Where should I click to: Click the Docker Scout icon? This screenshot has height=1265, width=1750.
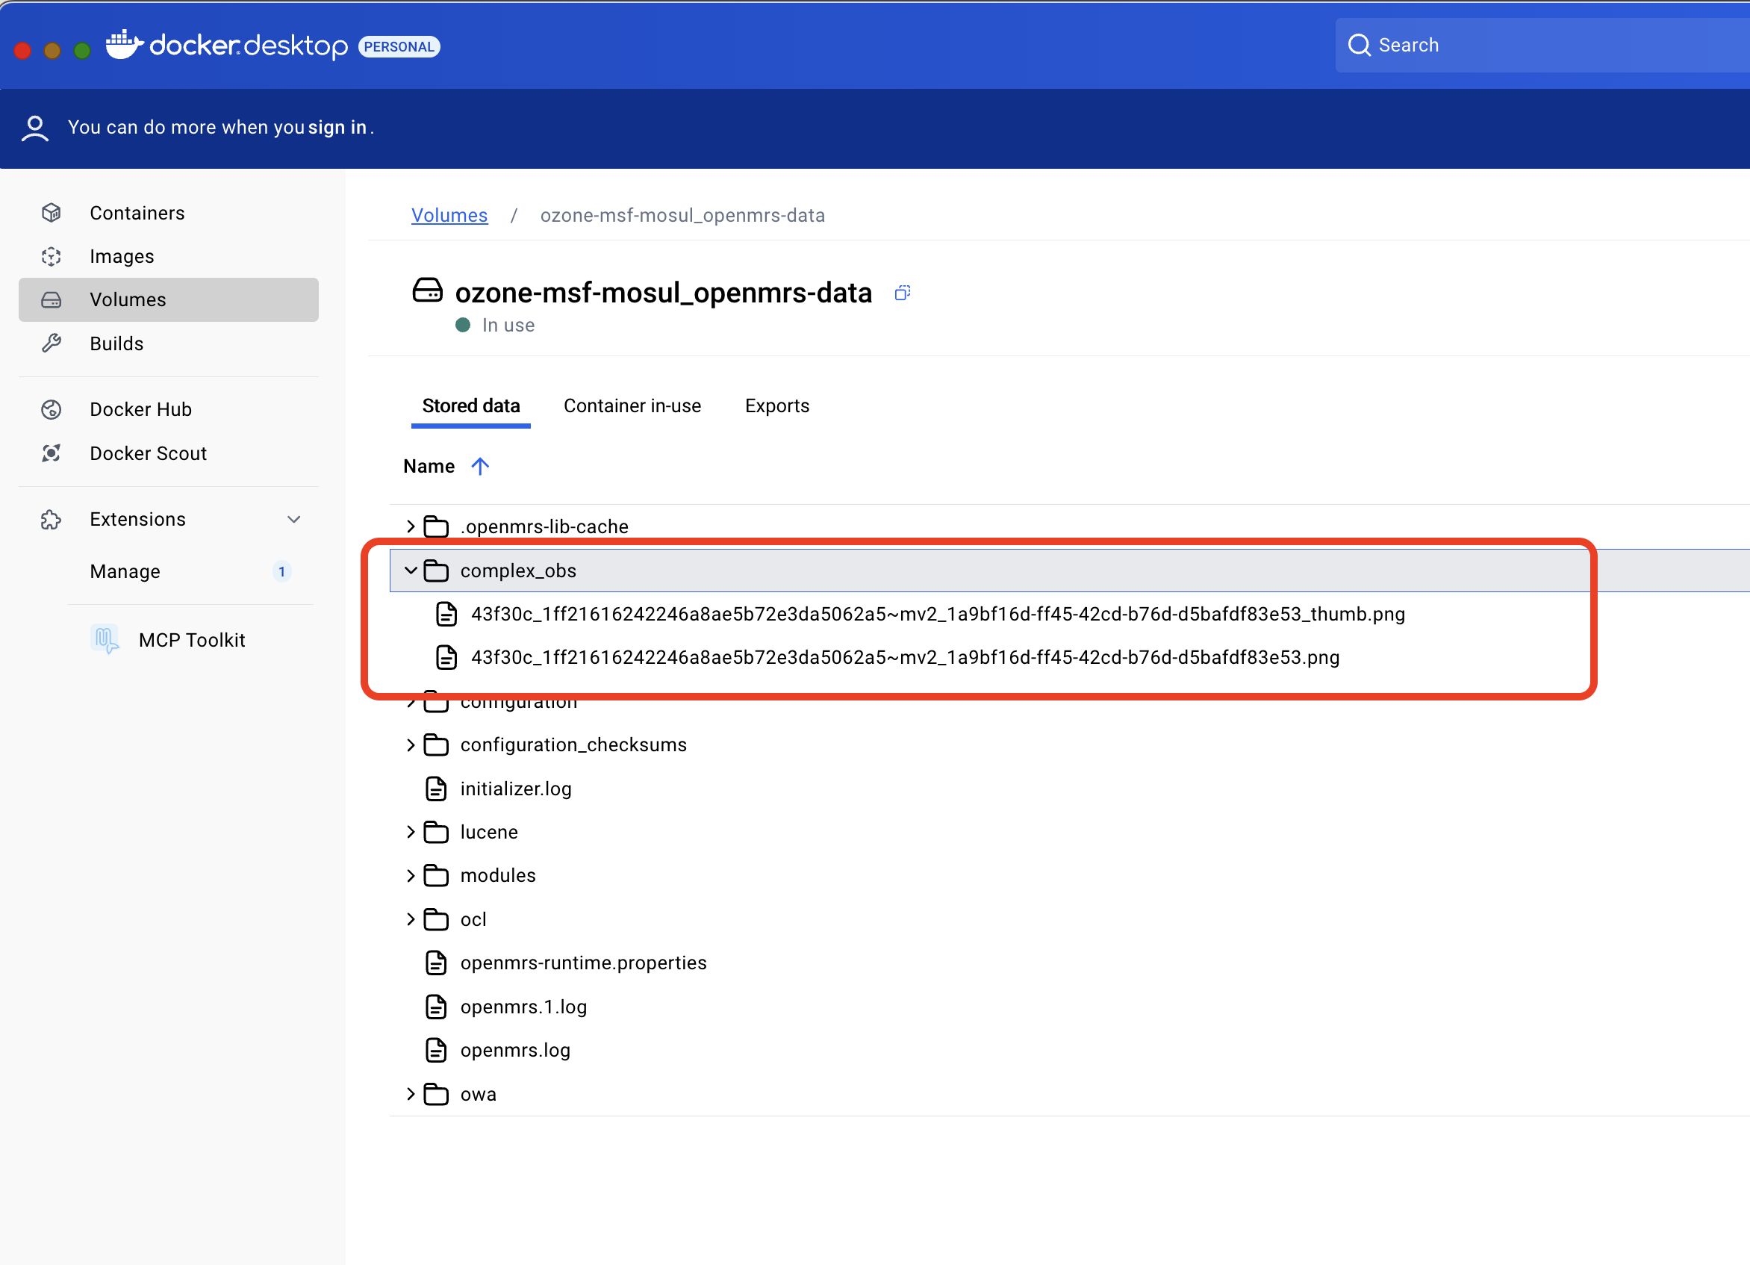tap(52, 453)
